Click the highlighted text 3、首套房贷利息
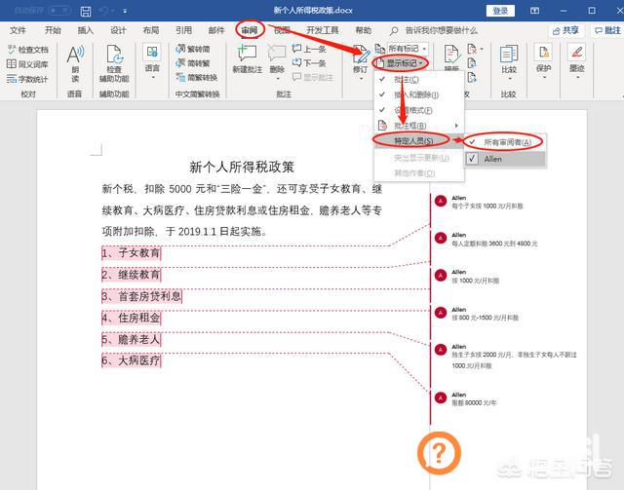This screenshot has height=490, width=624. pos(141,296)
